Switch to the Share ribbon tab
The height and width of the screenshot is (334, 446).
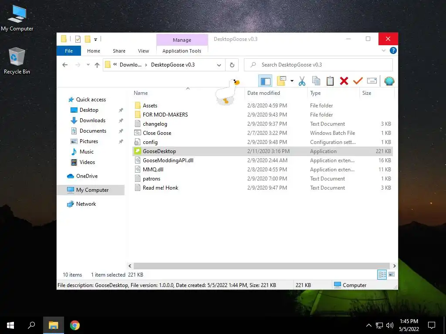119,51
